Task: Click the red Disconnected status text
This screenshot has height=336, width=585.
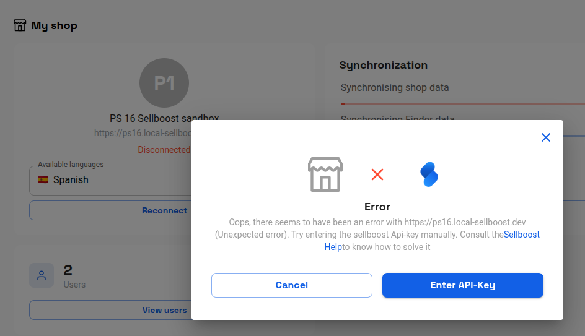Action: point(164,149)
